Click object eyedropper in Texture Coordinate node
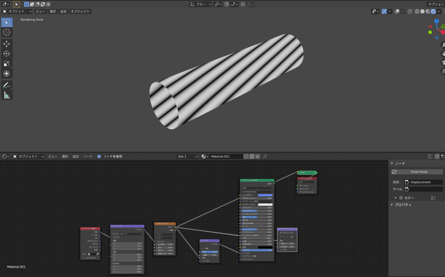Viewport: 445px width, 277px height. tap(97, 254)
